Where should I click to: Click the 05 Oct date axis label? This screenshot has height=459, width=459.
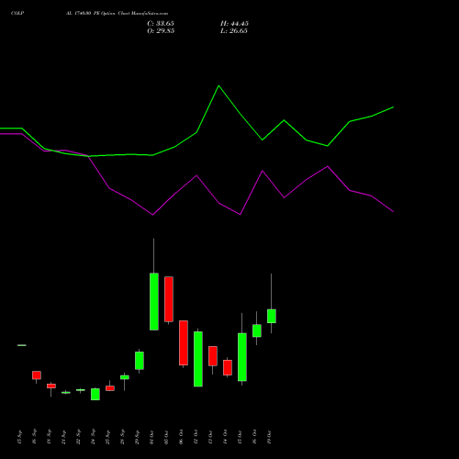(167, 437)
